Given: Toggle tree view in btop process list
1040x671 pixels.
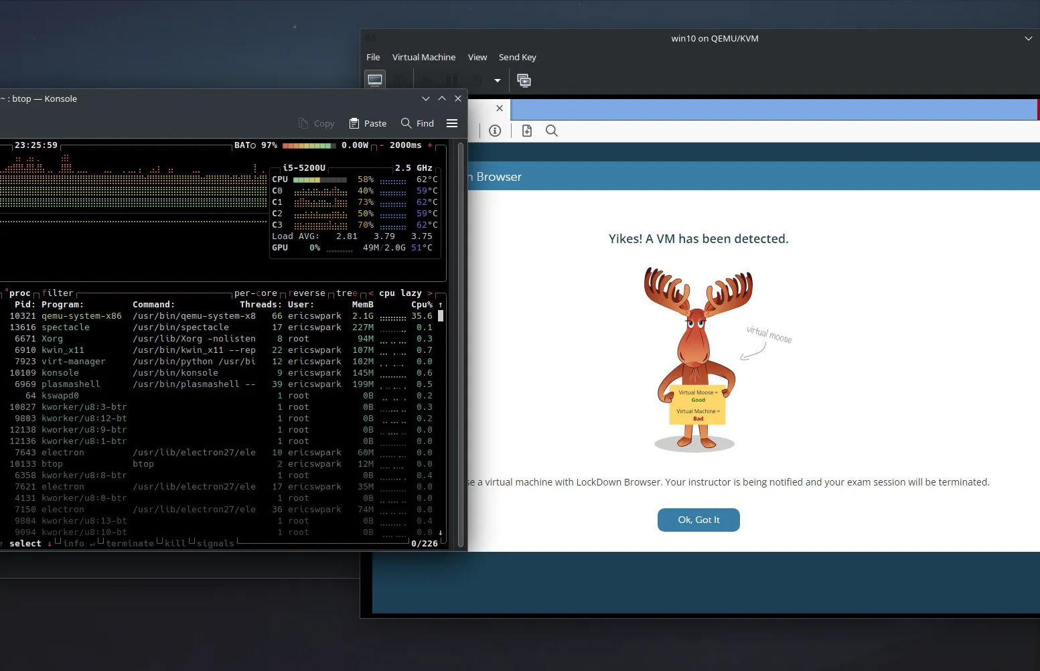Looking at the screenshot, I should point(346,293).
